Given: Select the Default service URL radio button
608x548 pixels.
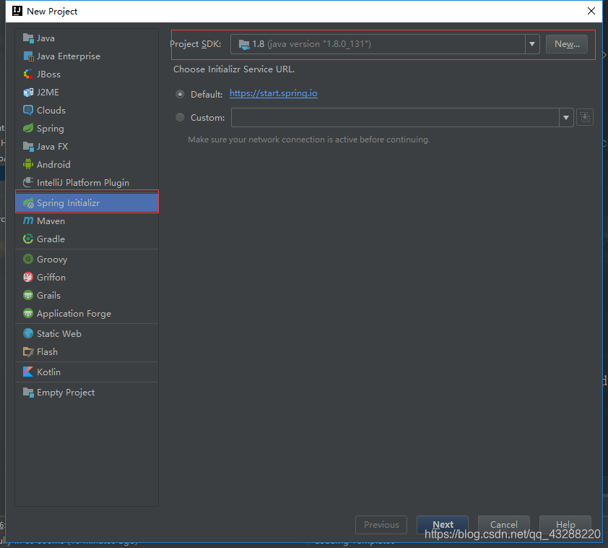Looking at the screenshot, I should tap(180, 94).
